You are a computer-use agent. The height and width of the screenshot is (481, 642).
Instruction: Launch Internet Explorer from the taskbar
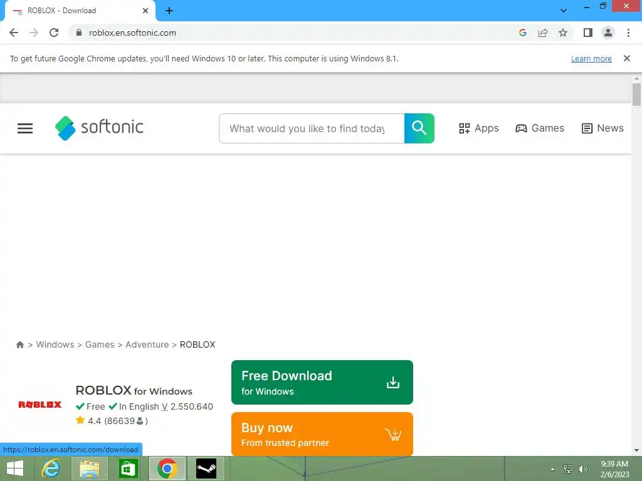51,468
